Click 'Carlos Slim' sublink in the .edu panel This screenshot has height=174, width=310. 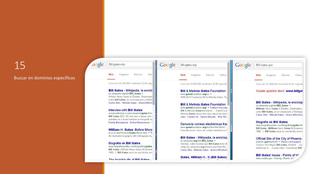click(114, 103)
